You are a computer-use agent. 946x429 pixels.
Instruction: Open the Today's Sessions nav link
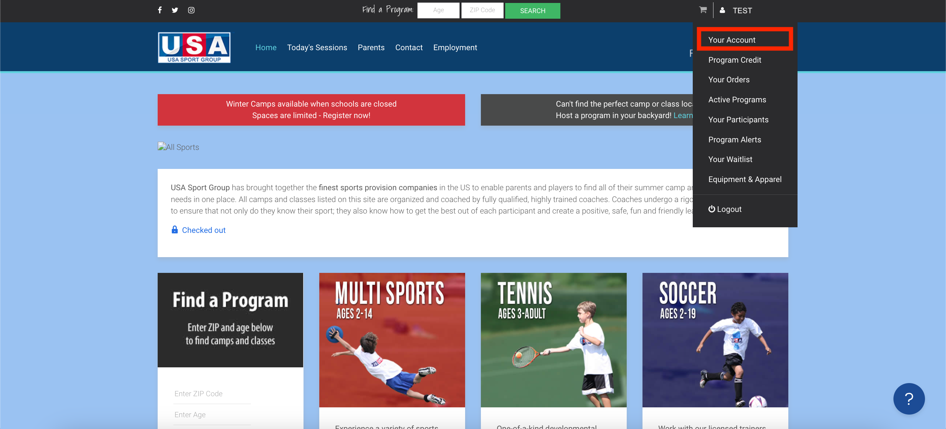coord(317,48)
